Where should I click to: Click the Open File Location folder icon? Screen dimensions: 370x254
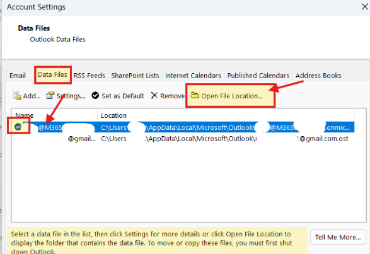coord(195,95)
